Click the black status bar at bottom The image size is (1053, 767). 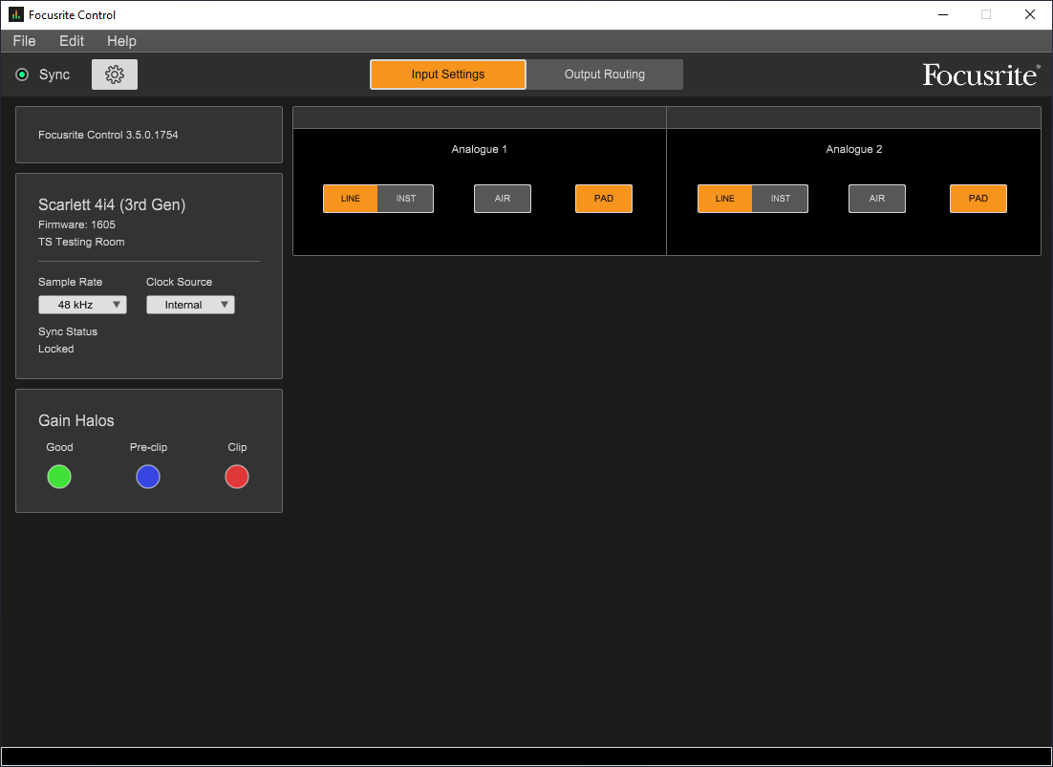[x=526, y=756]
